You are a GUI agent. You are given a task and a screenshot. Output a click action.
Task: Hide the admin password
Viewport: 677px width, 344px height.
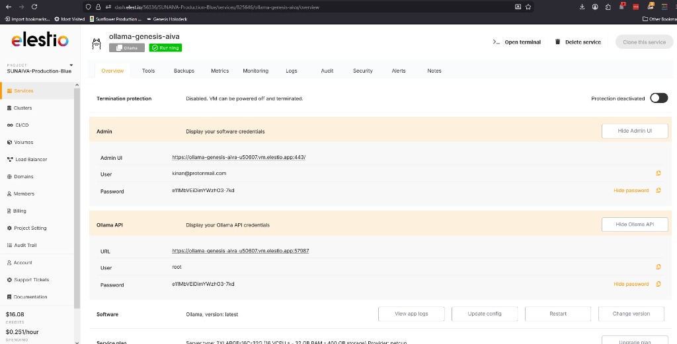pyautogui.click(x=631, y=191)
